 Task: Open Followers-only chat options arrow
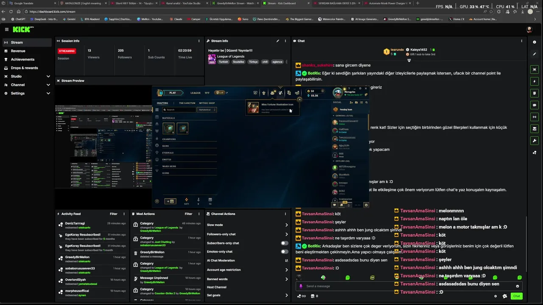tap(286, 234)
